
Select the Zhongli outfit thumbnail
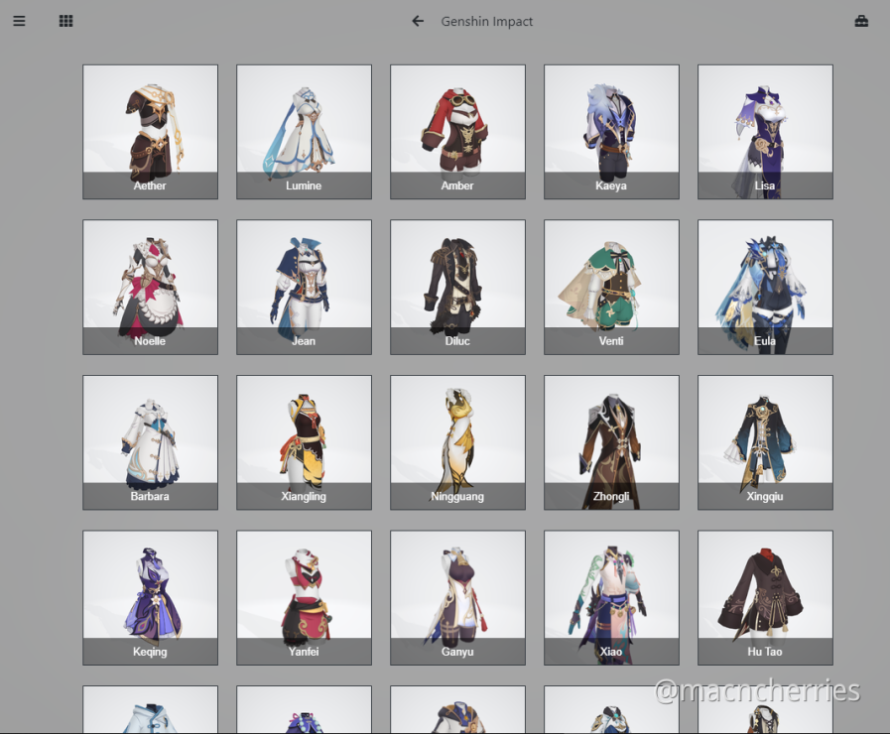612,442
